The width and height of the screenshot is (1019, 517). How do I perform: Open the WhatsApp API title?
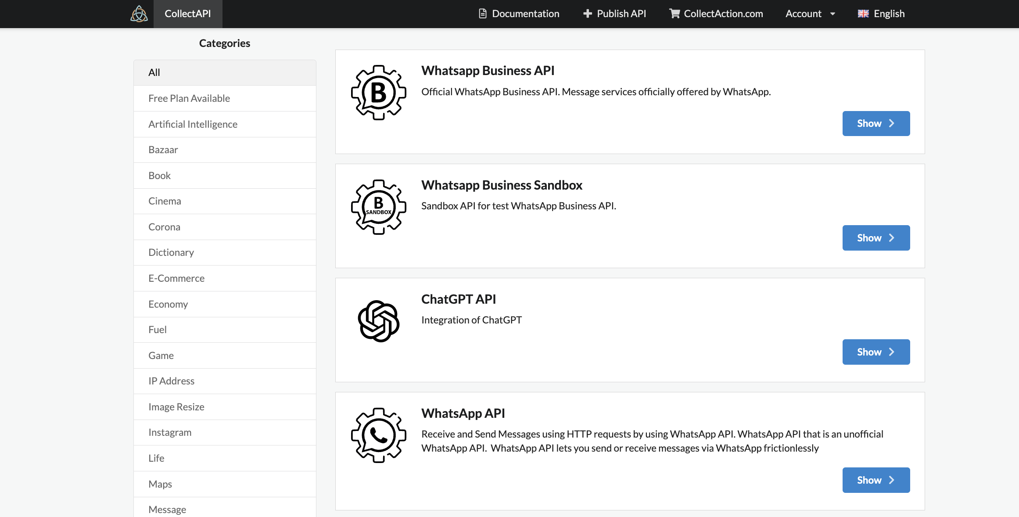coord(463,413)
